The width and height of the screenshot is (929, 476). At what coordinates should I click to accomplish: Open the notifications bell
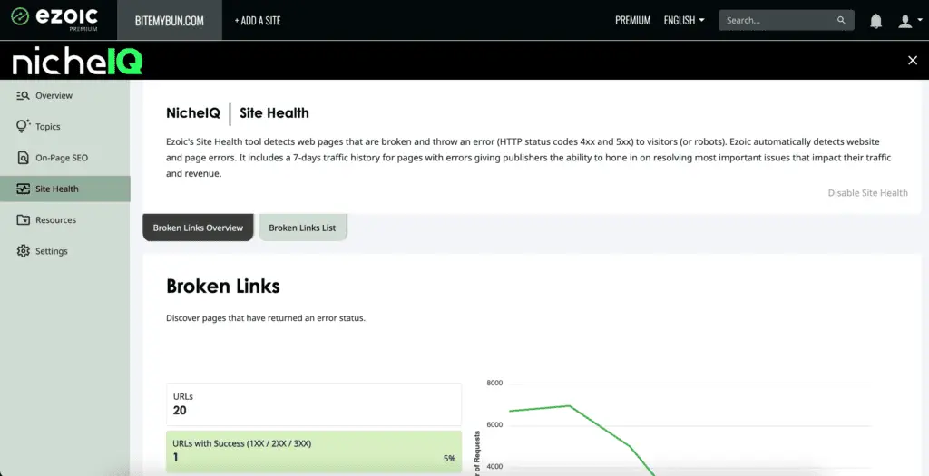pos(875,22)
